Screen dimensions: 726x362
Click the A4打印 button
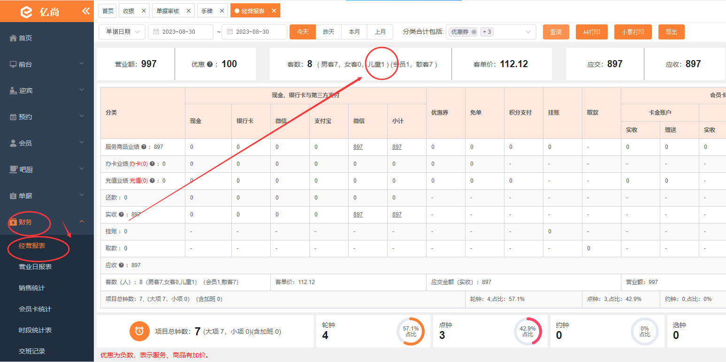pyautogui.click(x=592, y=32)
